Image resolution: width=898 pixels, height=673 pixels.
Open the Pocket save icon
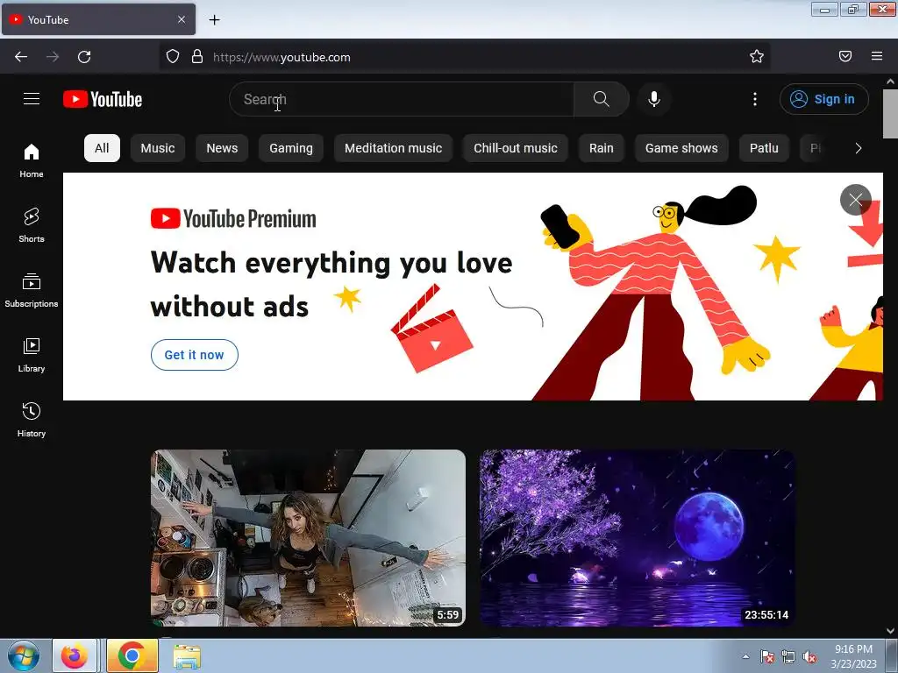point(845,57)
